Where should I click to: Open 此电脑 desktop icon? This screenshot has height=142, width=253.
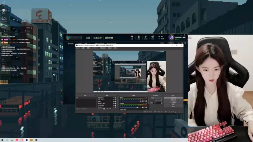3,3
